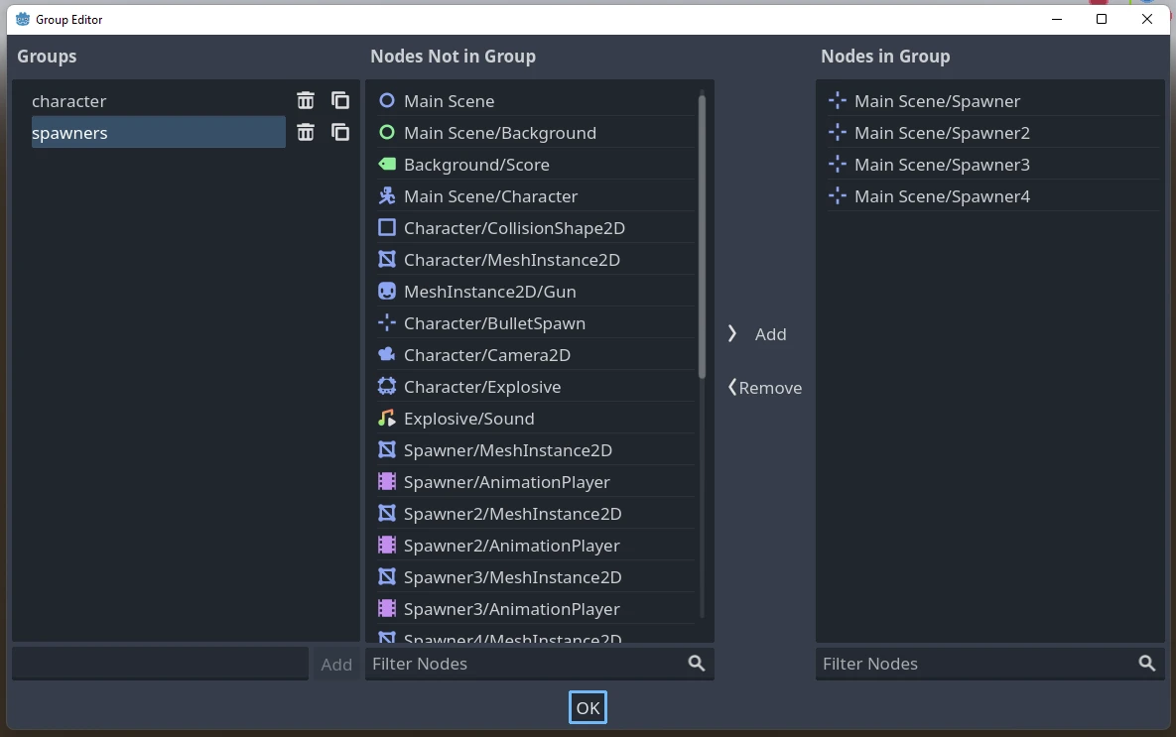
Task: Click the Filter Nodes field under Nodes in Group
Action: point(943,664)
